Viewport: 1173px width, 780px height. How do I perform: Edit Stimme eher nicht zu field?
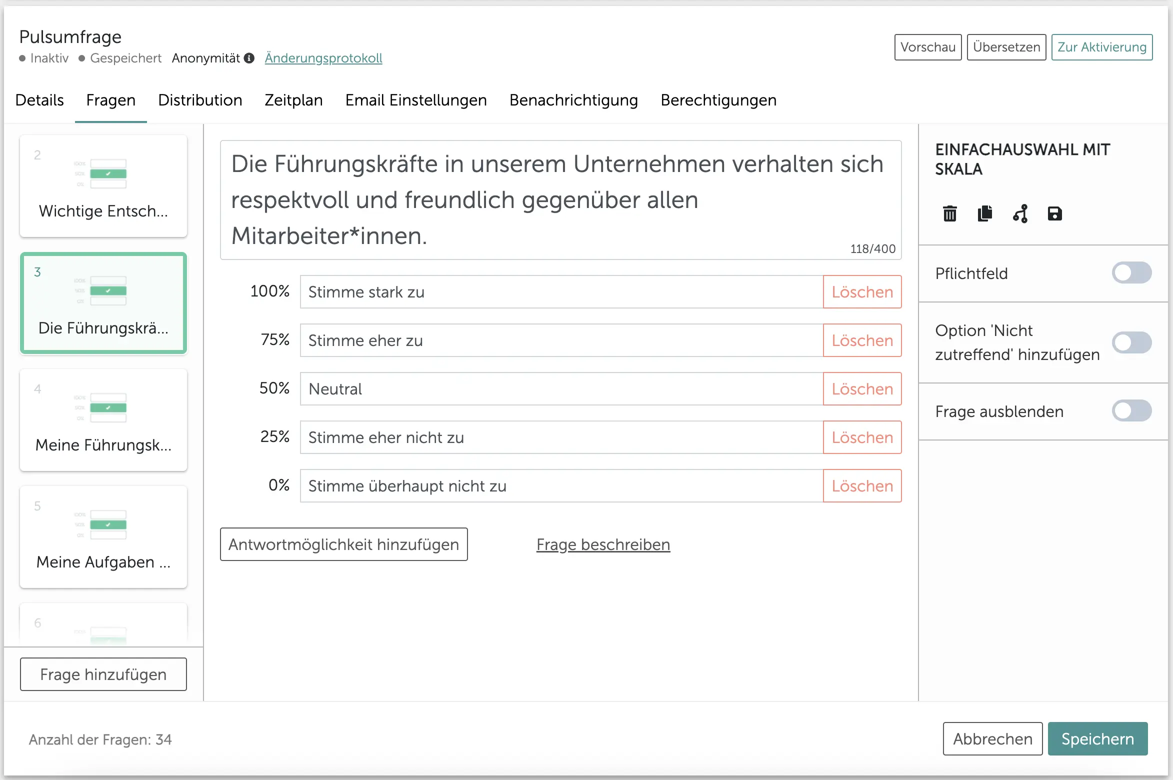click(x=561, y=437)
